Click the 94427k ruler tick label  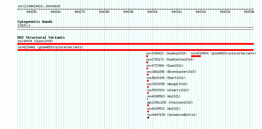coord(80,12)
